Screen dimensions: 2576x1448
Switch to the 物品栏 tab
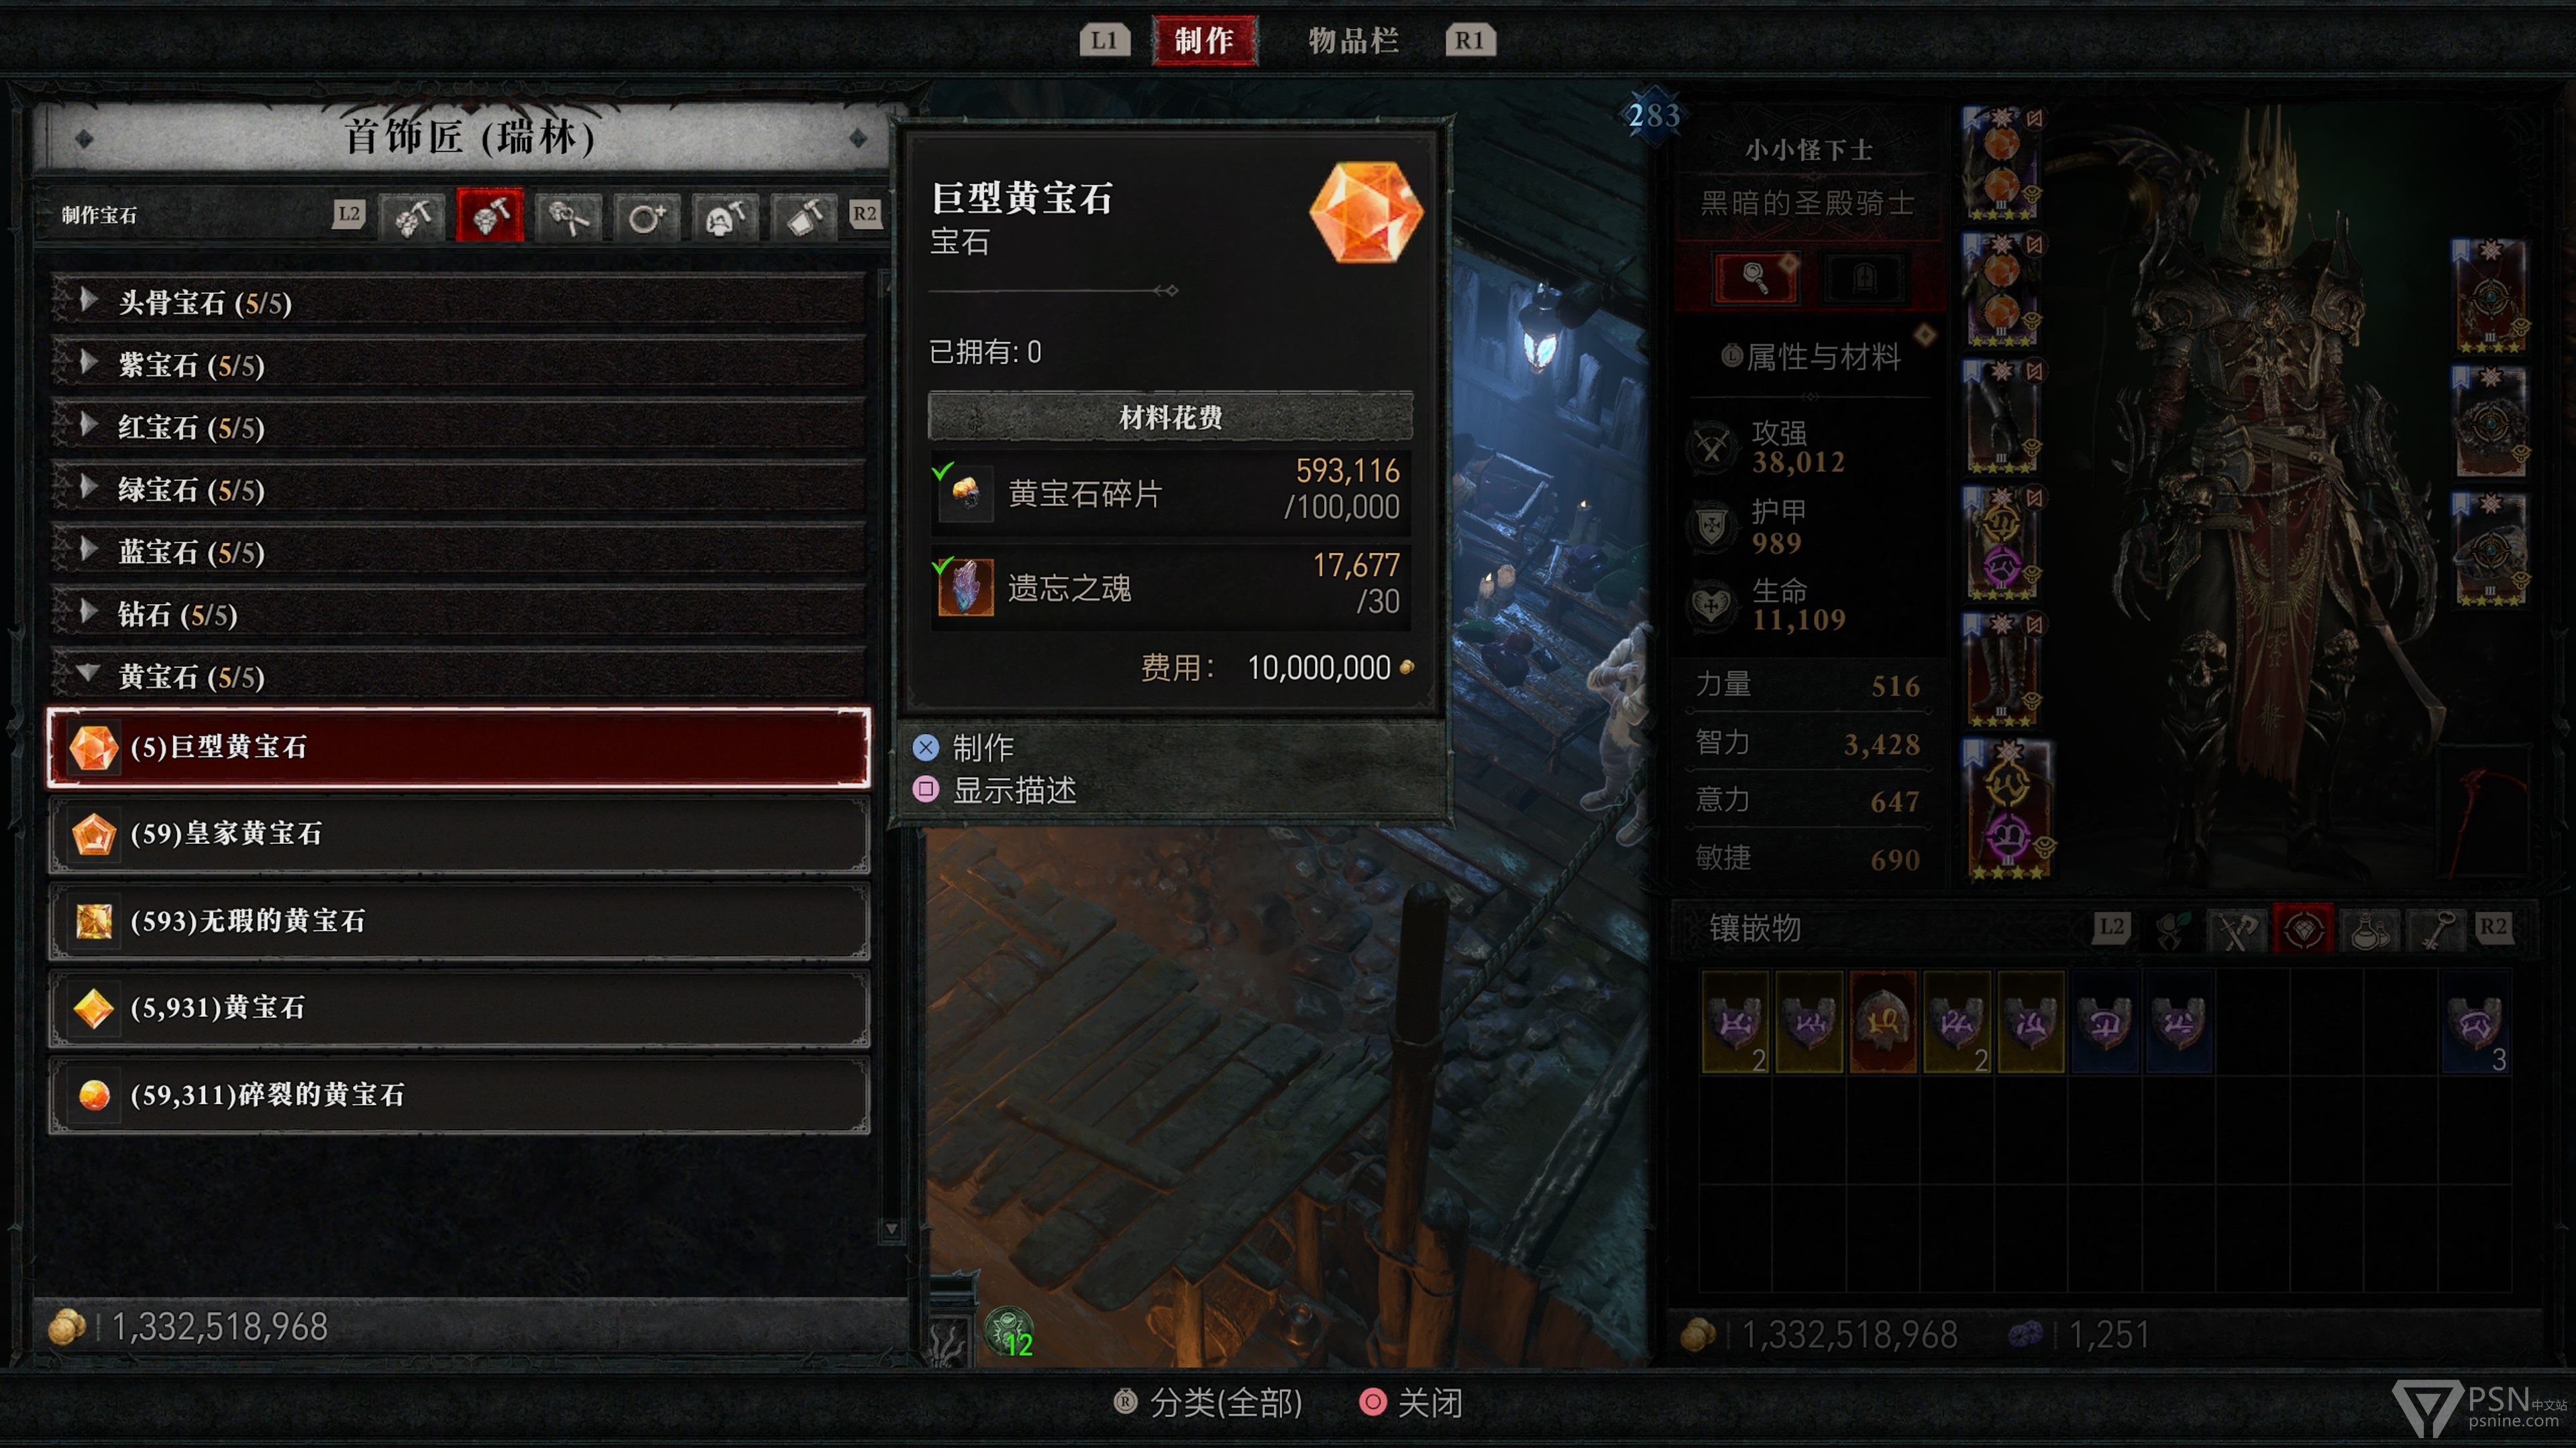coord(1353,41)
